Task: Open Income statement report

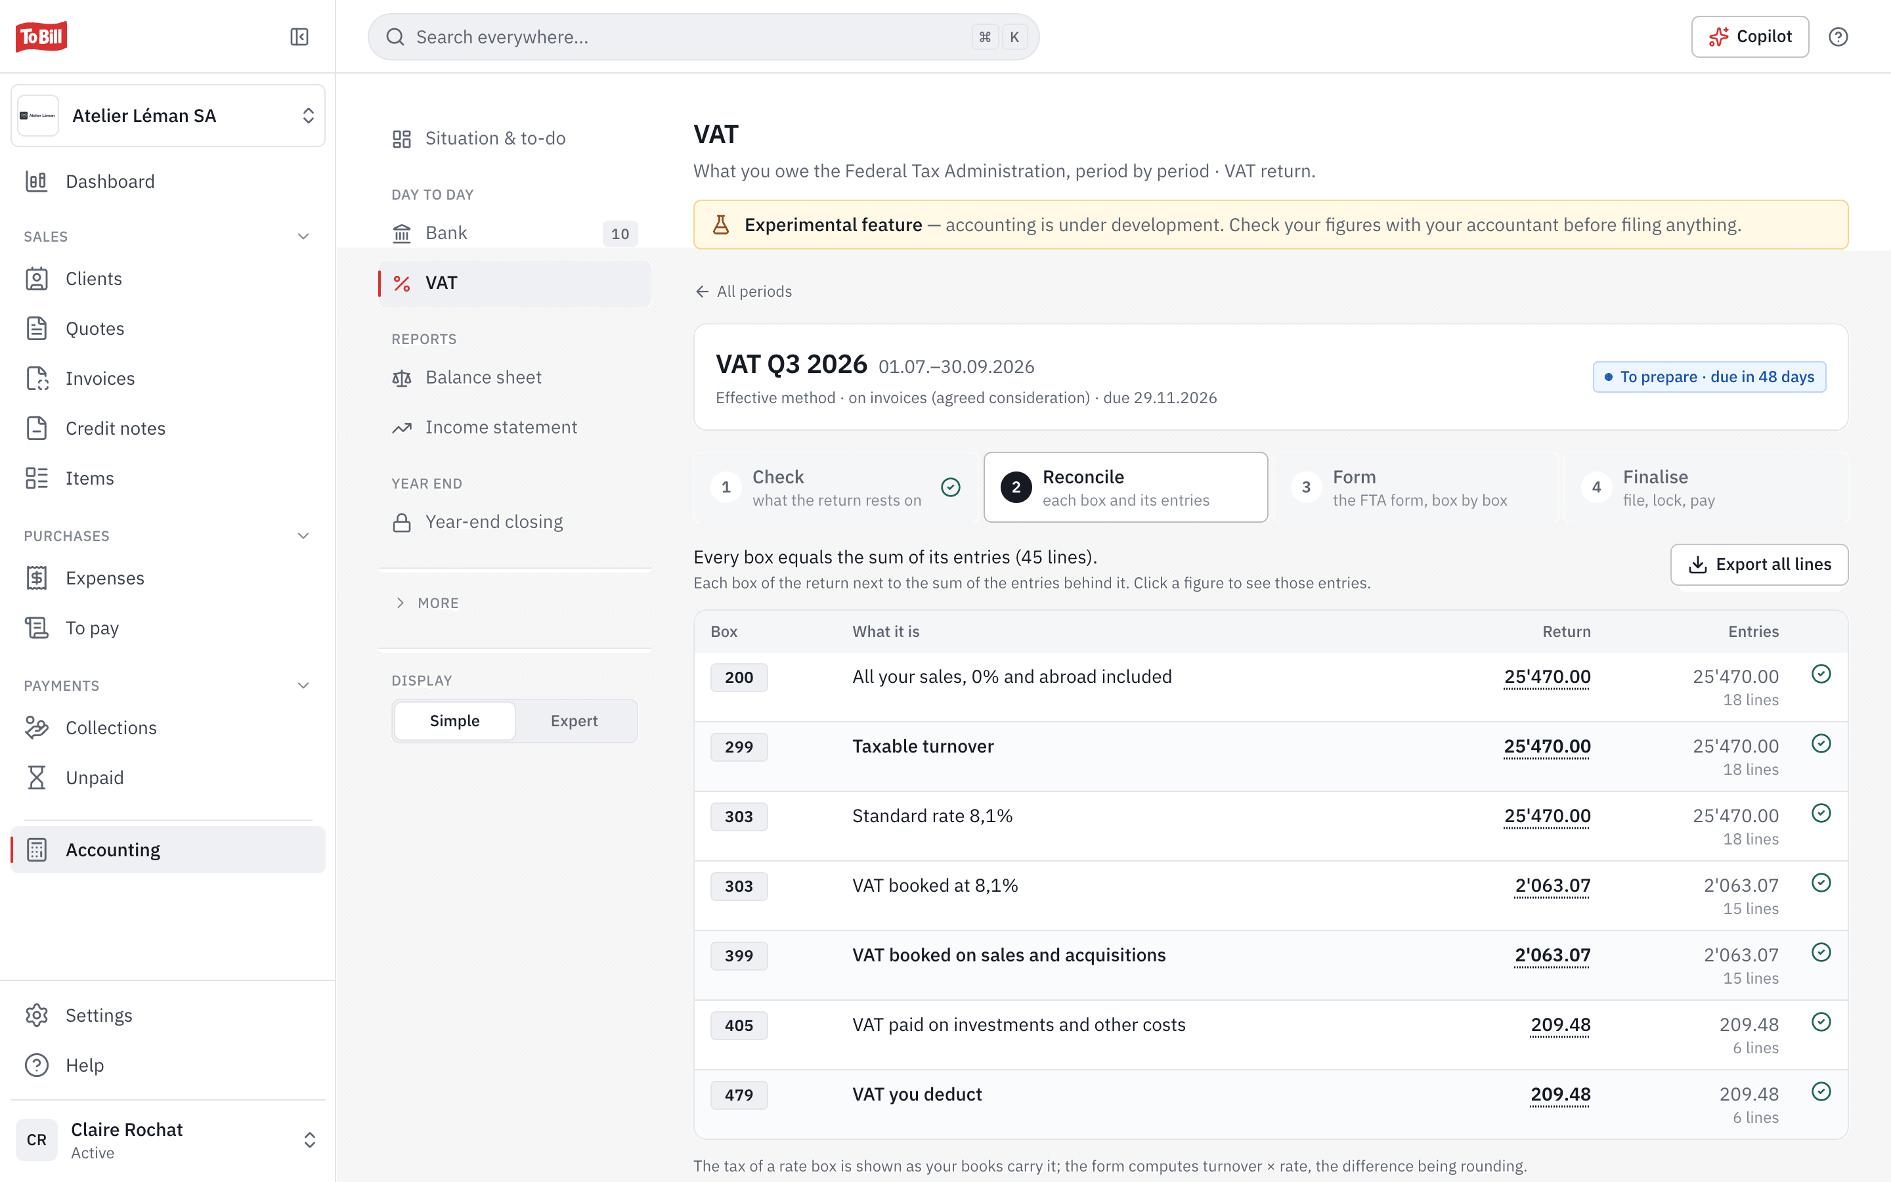Action: [x=514, y=427]
